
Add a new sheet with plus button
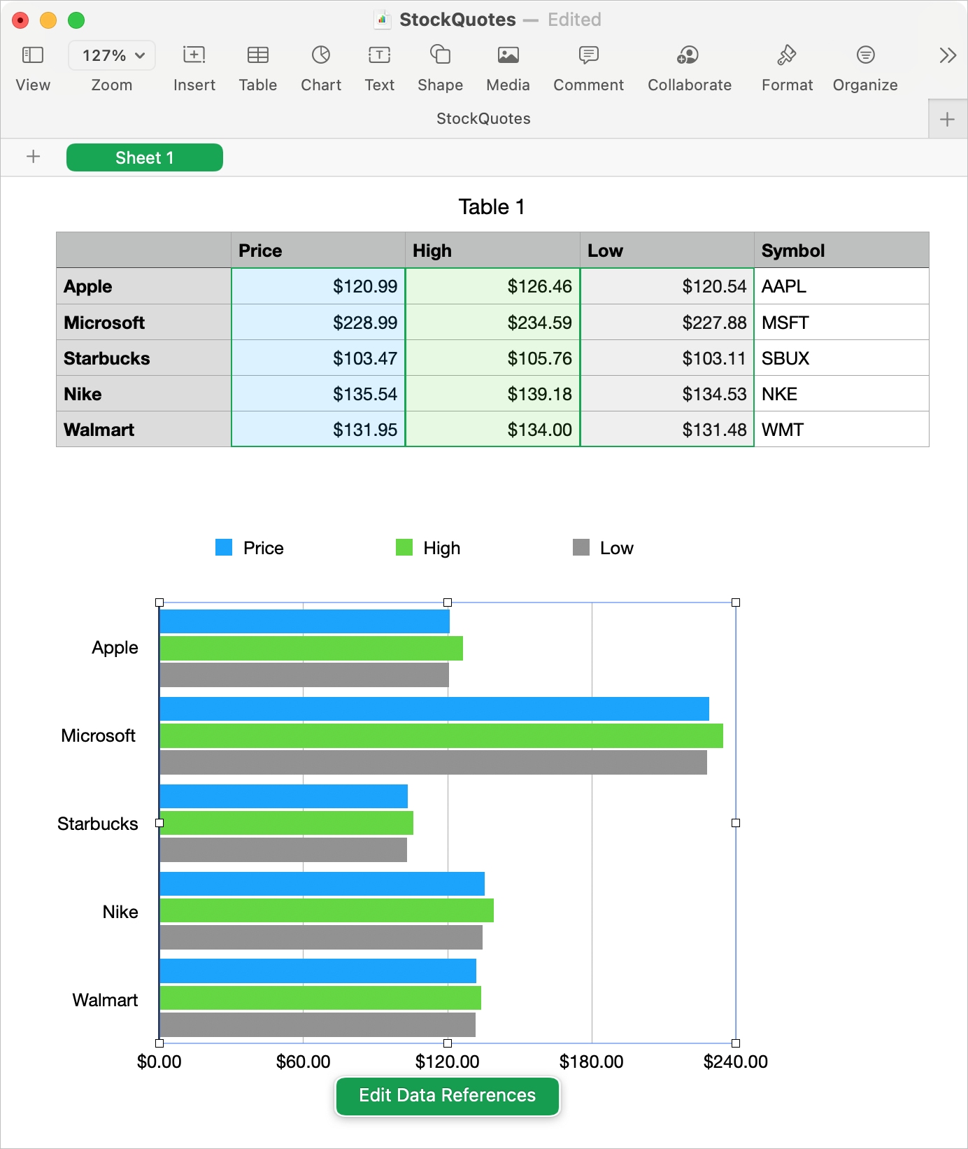click(33, 157)
